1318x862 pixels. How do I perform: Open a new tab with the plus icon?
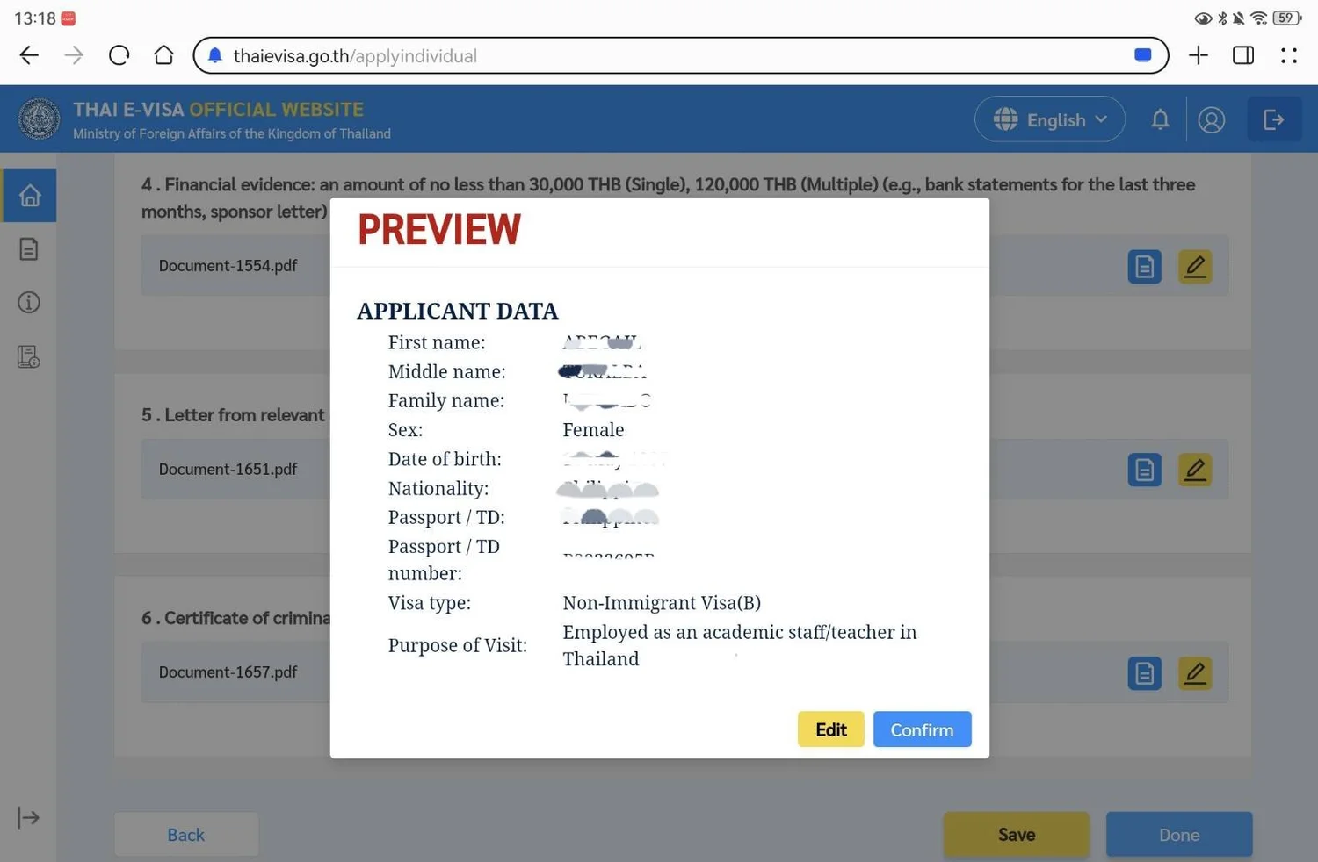click(x=1198, y=55)
